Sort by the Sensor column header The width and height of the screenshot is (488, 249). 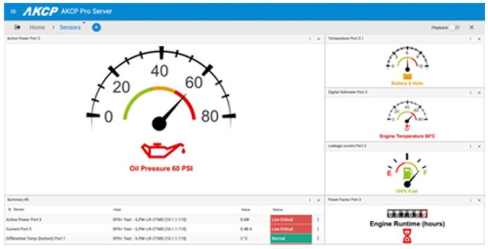pyautogui.click(x=19, y=210)
